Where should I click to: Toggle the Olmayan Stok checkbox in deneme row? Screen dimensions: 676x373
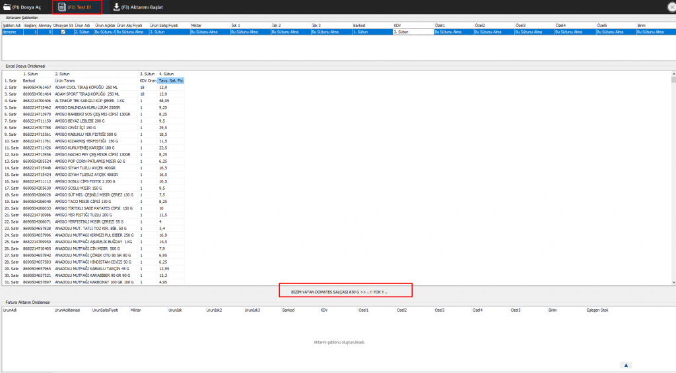[x=63, y=32]
